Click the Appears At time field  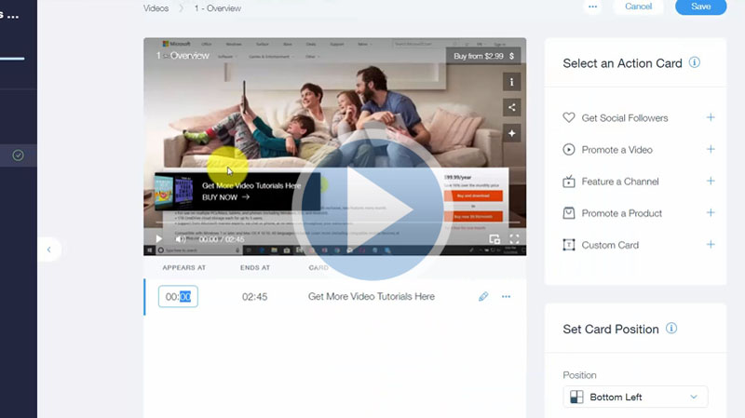(178, 297)
